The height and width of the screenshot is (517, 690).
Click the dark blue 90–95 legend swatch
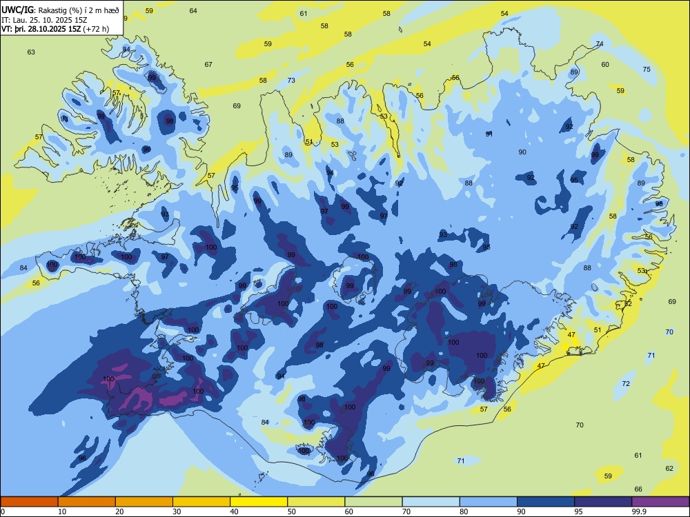tap(546, 502)
